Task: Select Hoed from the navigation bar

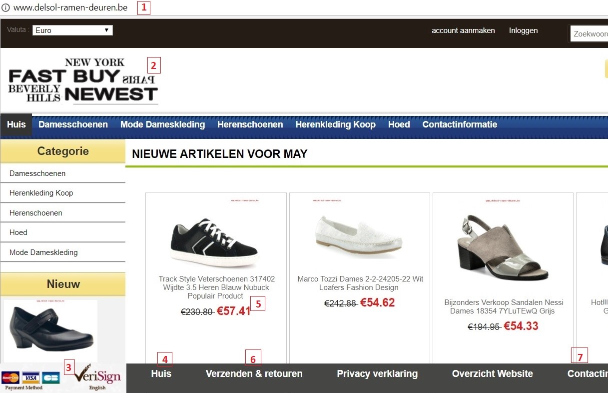Action: pos(399,124)
